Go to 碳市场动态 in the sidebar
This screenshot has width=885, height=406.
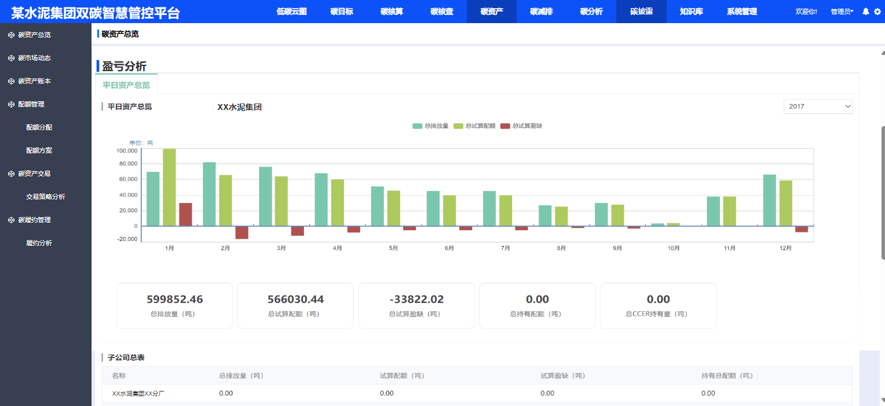(x=46, y=58)
